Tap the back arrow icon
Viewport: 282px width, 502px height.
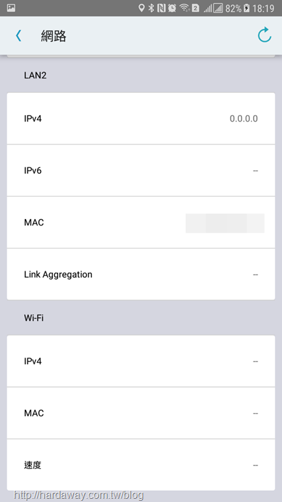click(18, 35)
